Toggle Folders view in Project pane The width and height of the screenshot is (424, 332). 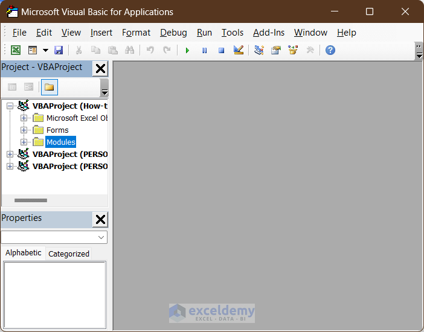pos(49,87)
